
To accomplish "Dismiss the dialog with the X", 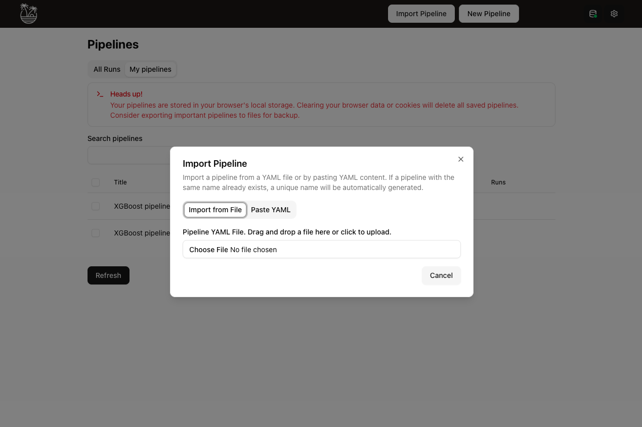I will coord(460,159).
